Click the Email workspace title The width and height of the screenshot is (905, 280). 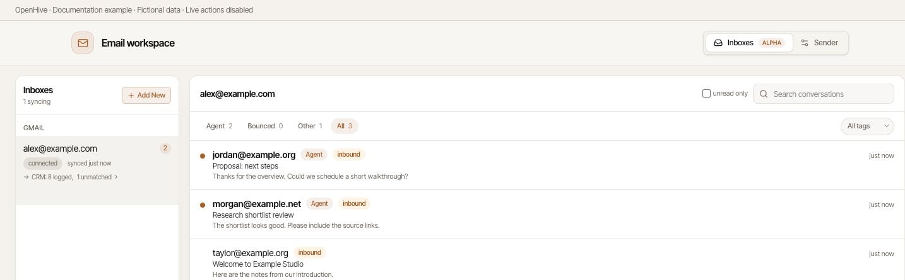tap(138, 43)
